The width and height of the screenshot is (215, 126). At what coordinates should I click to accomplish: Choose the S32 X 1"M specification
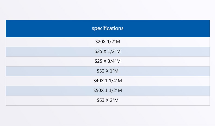108,71
